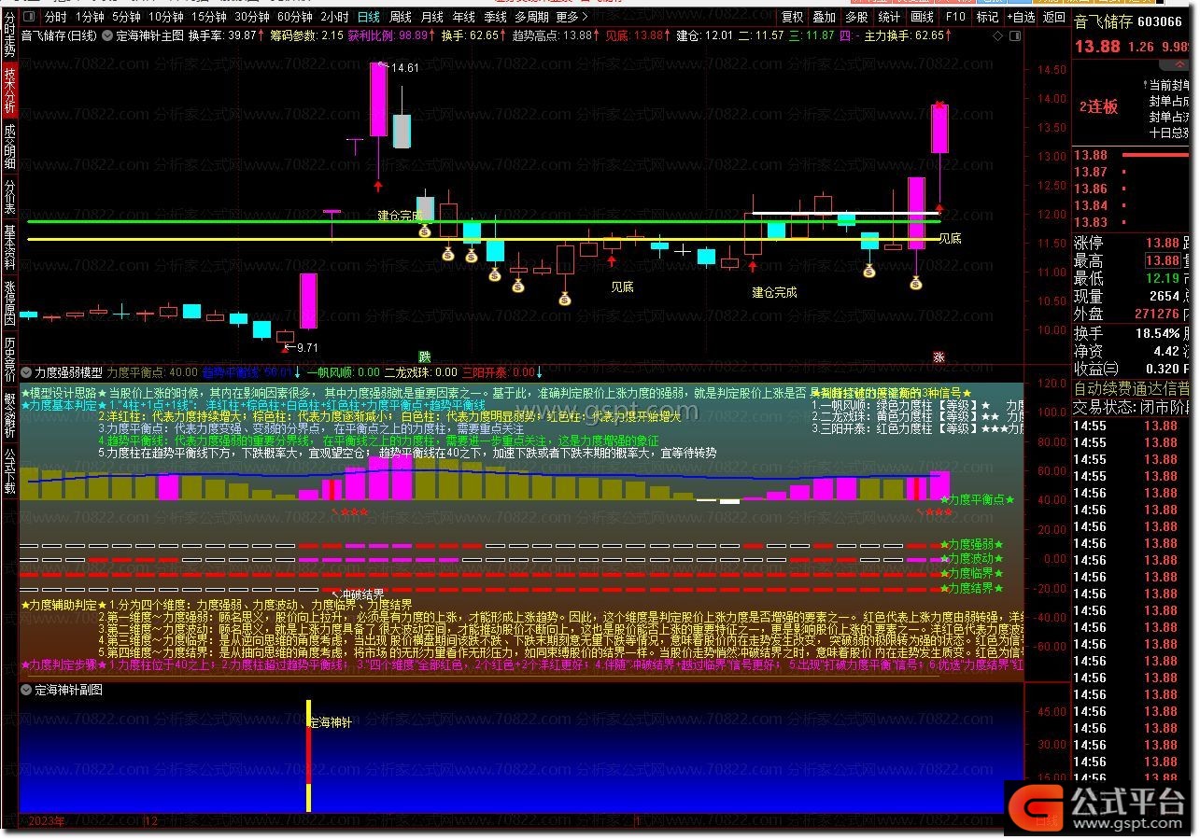The width and height of the screenshot is (1200, 839).
Task: Expand the 更多 periods dropdown
Action: point(571,17)
